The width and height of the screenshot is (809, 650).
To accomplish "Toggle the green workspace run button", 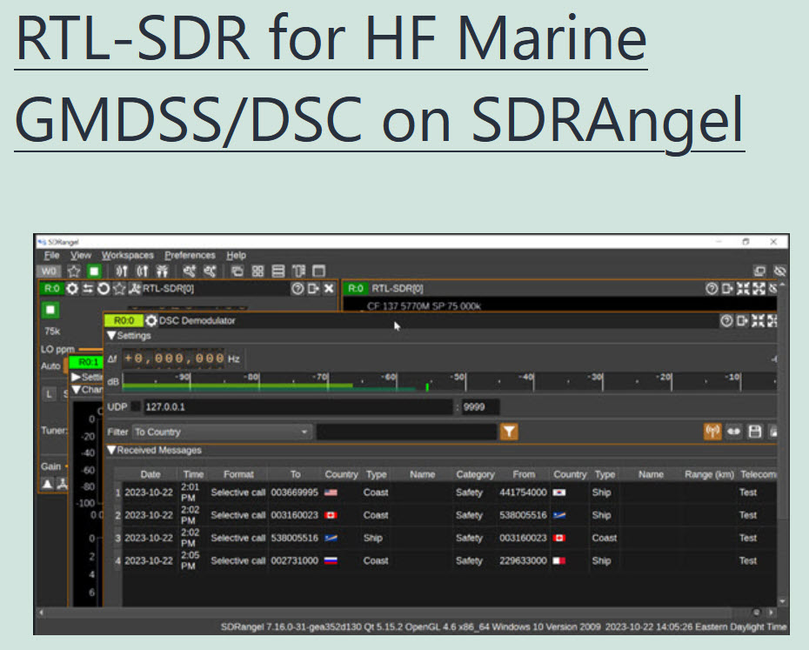I will pyautogui.click(x=93, y=271).
